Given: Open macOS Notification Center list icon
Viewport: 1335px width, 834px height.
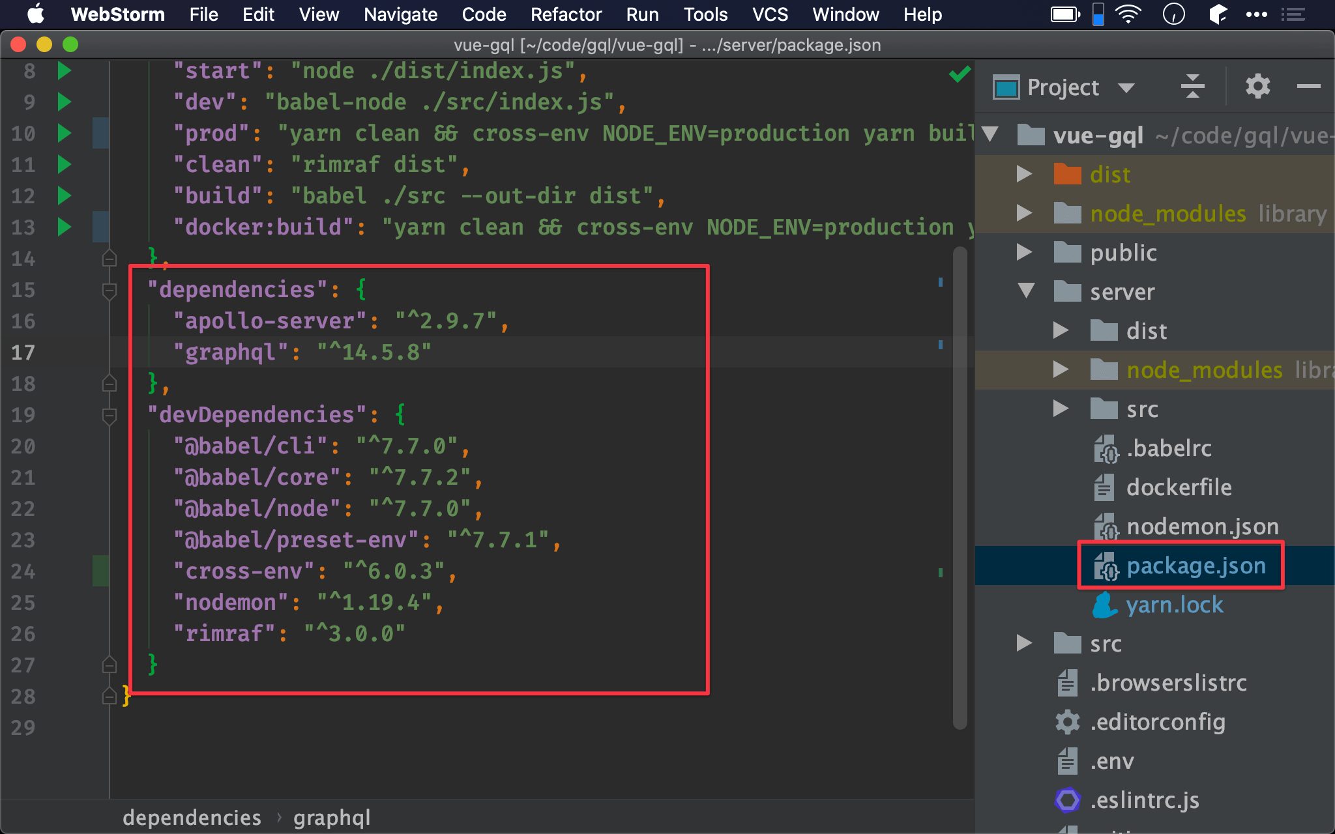Looking at the screenshot, I should 1293,14.
